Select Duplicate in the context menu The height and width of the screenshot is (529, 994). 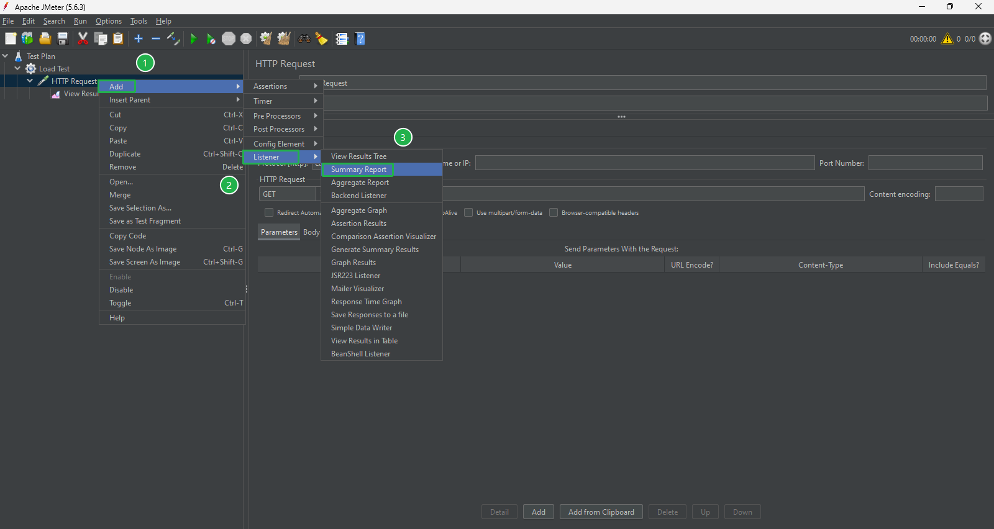(171, 154)
